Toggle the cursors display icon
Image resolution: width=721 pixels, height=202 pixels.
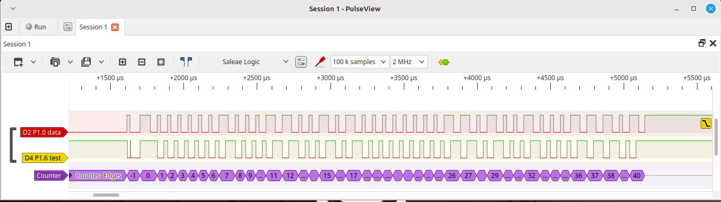(x=186, y=61)
